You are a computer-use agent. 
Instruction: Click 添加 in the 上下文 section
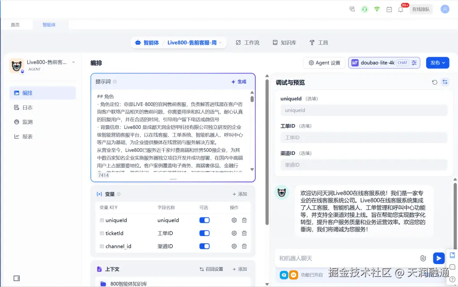(x=240, y=269)
